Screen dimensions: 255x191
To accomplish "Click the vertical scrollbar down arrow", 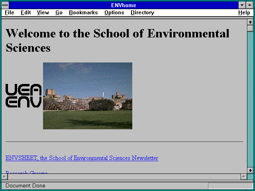I will click(250, 170).
